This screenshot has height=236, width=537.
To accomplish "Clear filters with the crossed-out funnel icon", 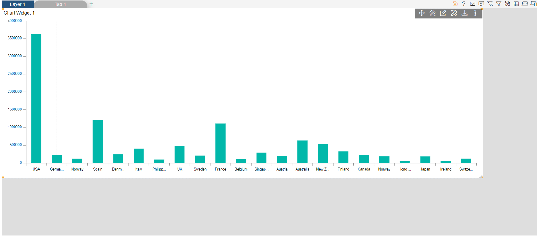I will point(490,4).
